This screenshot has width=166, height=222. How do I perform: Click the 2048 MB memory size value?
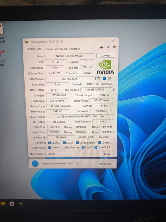(x=58, y=111)
